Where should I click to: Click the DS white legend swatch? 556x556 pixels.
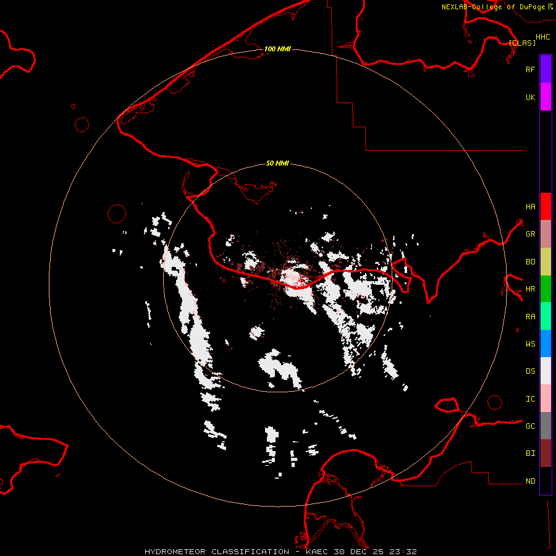point(545,371)
